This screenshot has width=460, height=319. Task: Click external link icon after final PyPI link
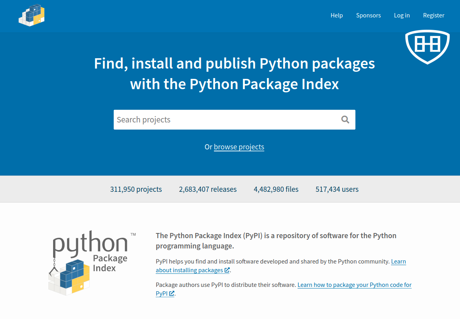pyautogui.click(x=172, y=294)
